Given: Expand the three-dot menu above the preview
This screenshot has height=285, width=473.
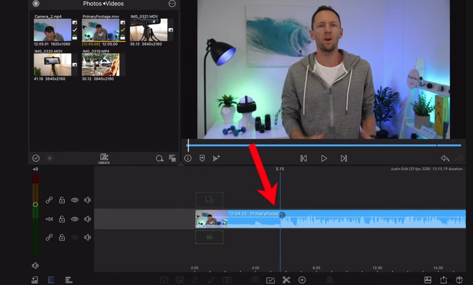Looking at the screenshot, I should [171, 4].
